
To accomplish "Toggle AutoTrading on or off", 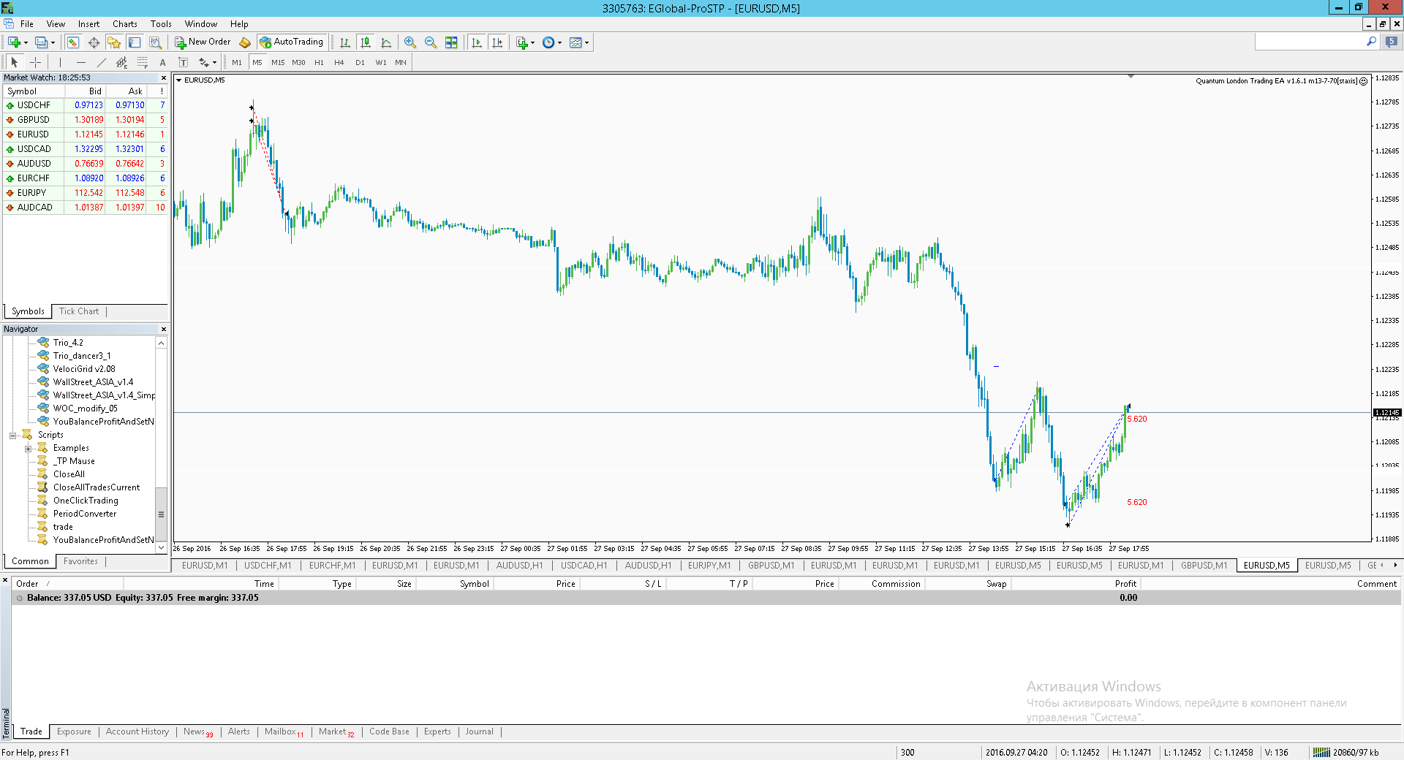I will [x=291, y=42].
